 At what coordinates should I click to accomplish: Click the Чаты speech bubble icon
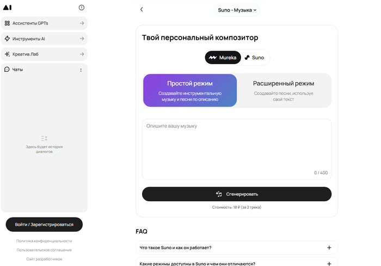(7, 70)
